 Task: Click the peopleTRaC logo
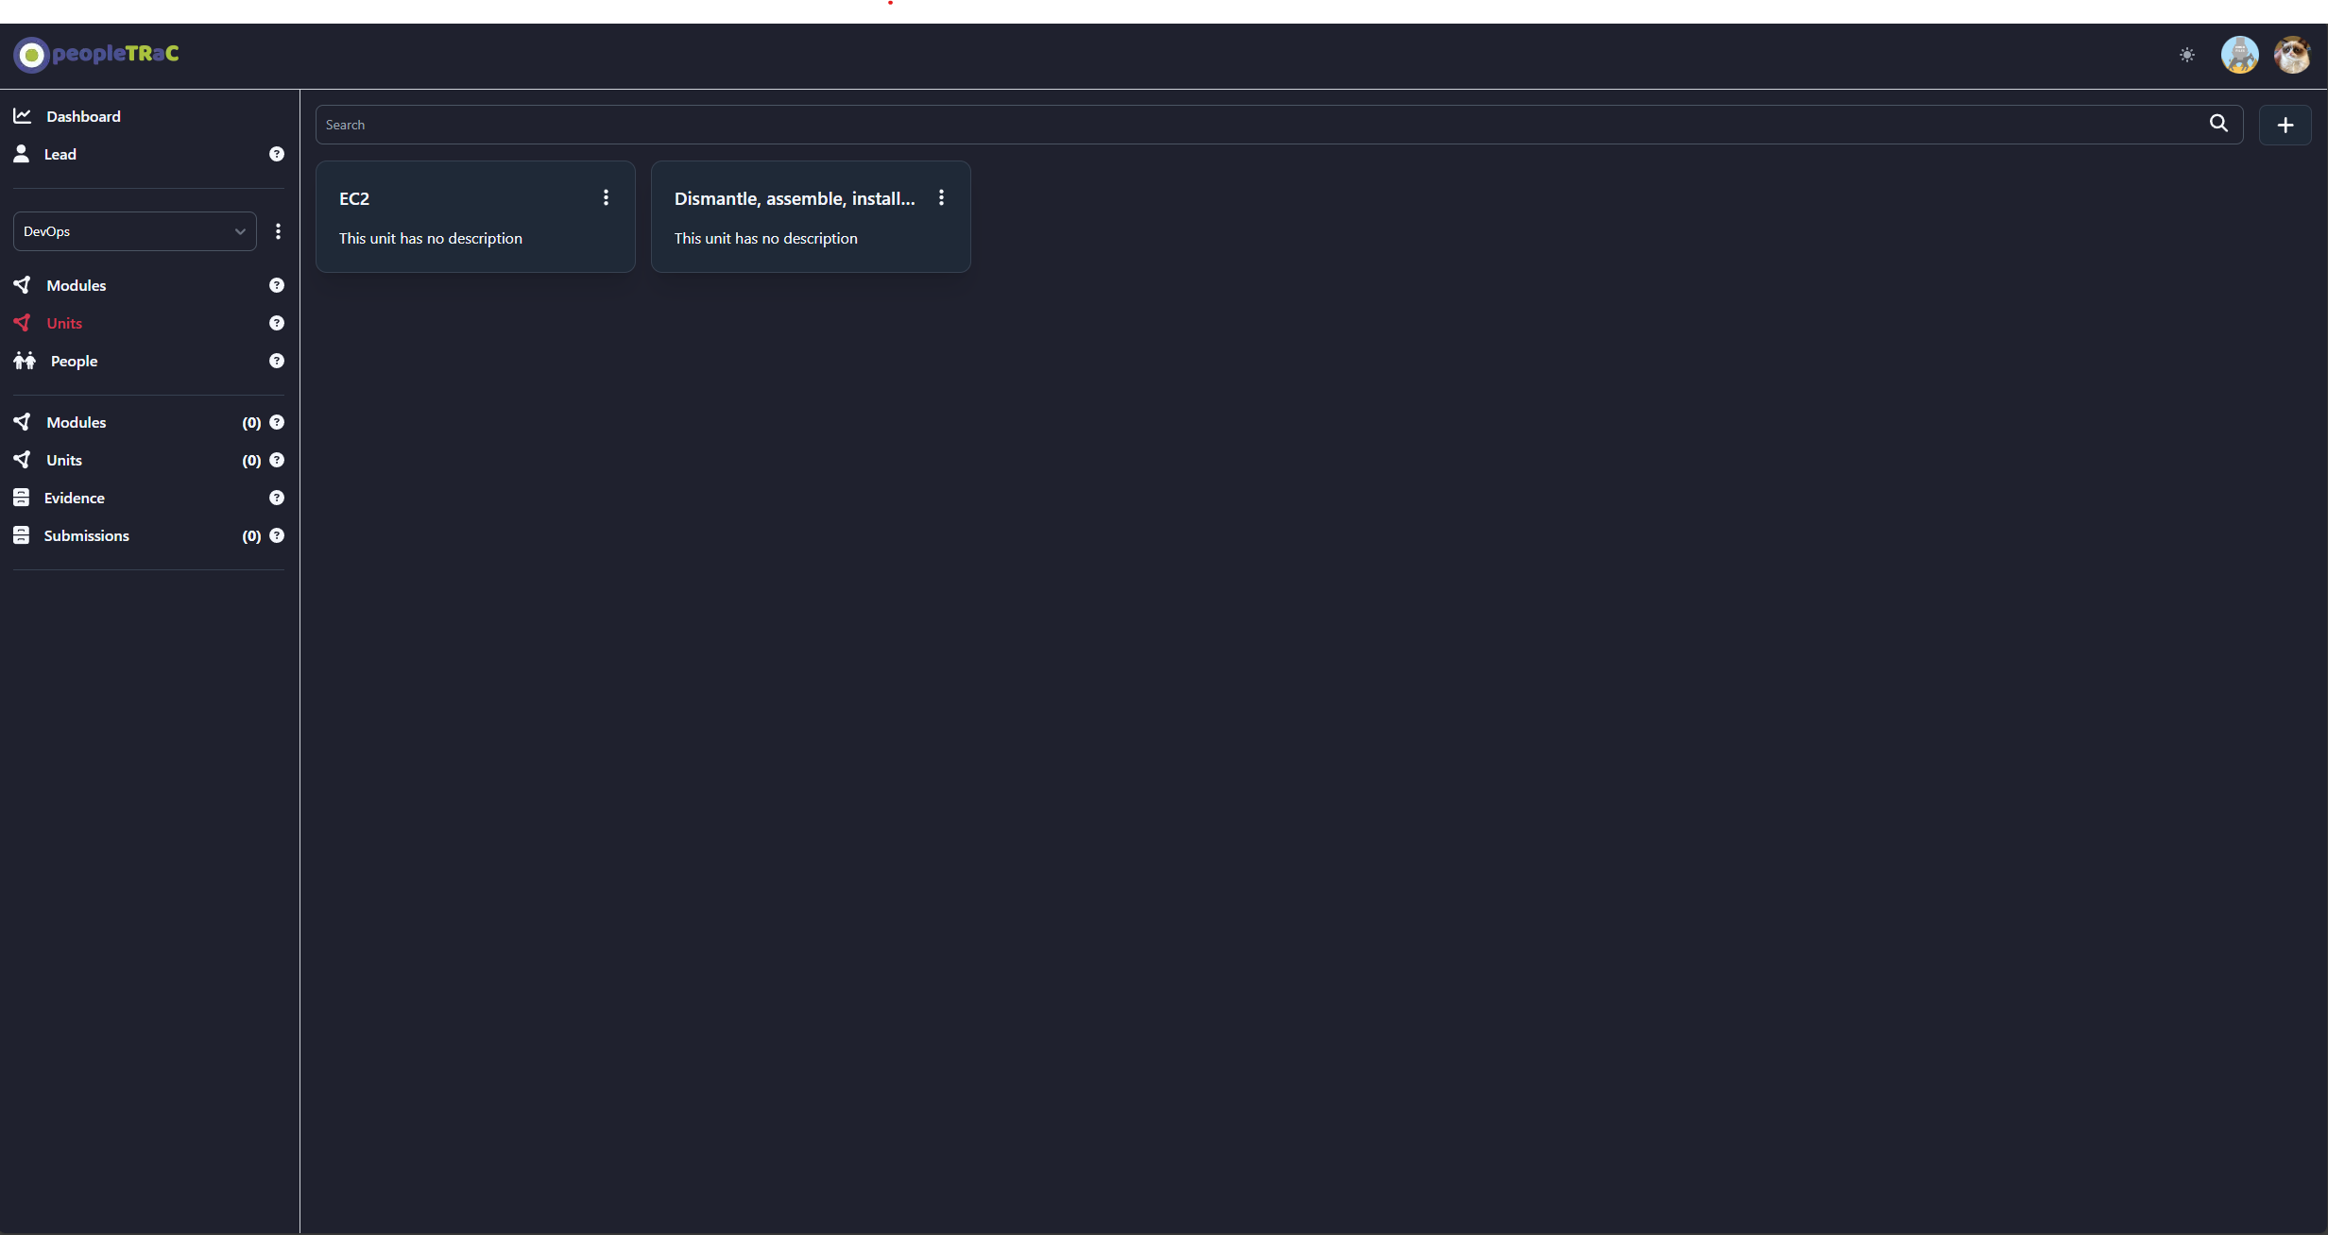(96, 55)
